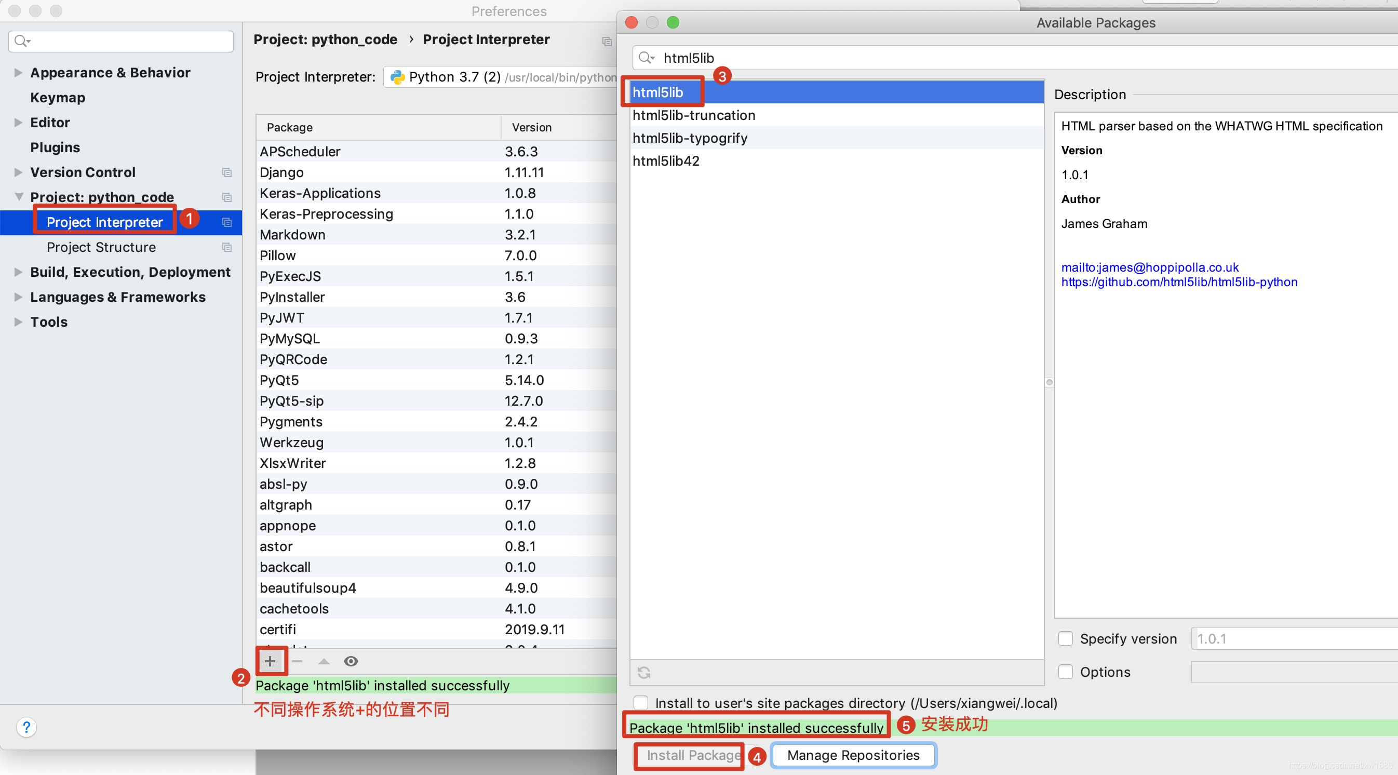Select html5lib-typogrify in the list
1398x775 pixels.
[837, 138]
